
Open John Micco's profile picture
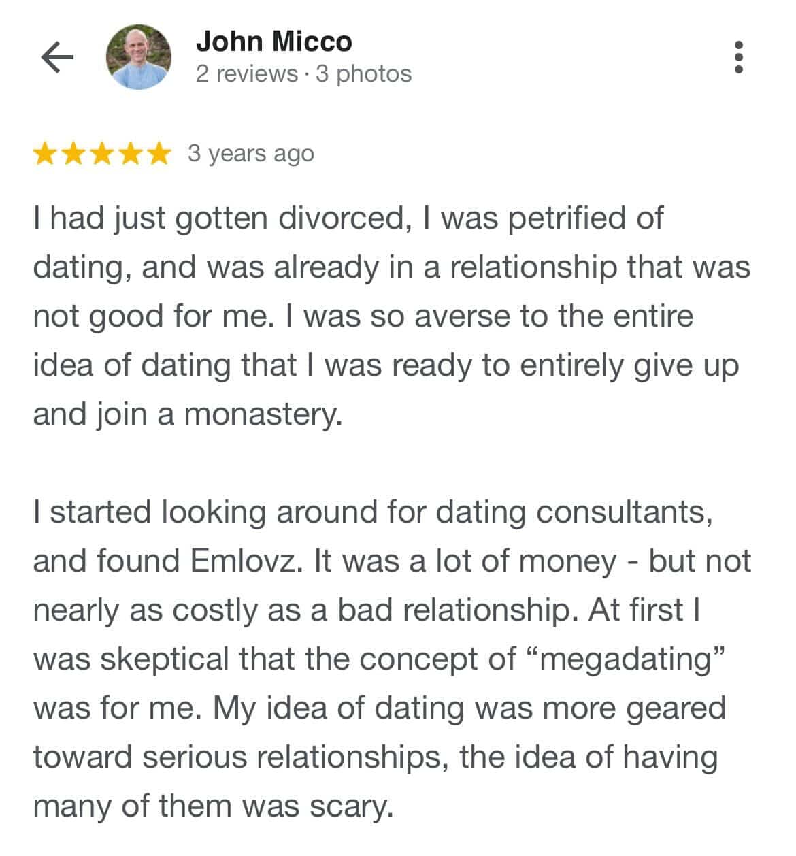click(x=138, y=58)
